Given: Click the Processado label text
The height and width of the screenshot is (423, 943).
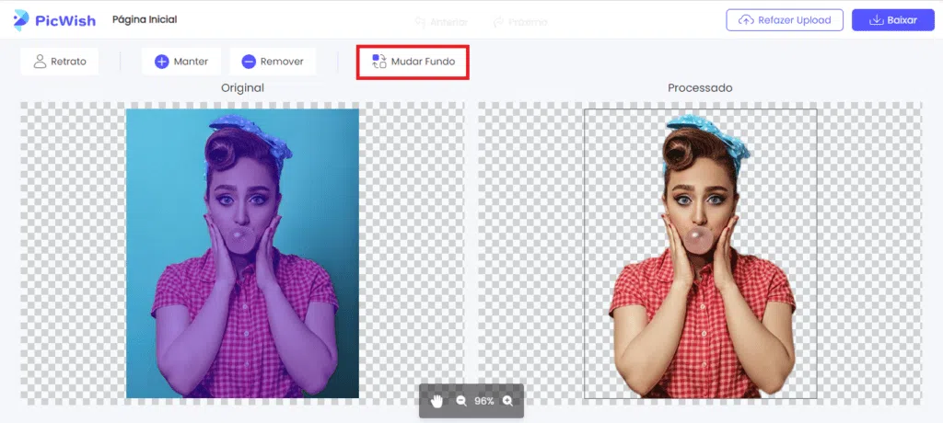Looking at the screenshot, I should pos(700,87).
